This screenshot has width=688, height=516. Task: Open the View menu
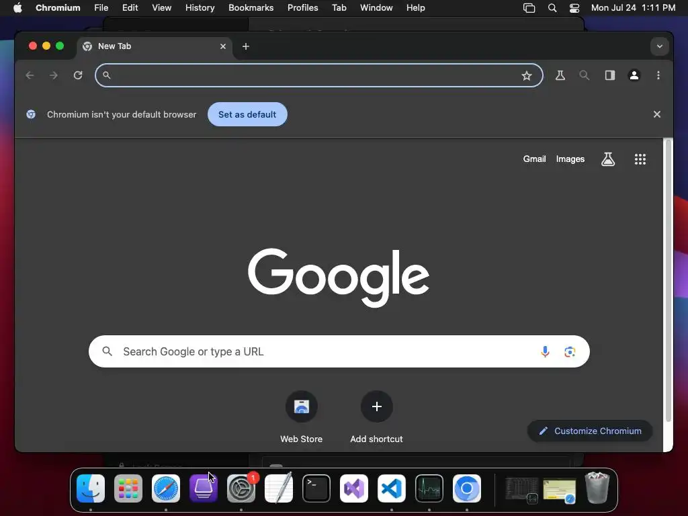[161, 8]
